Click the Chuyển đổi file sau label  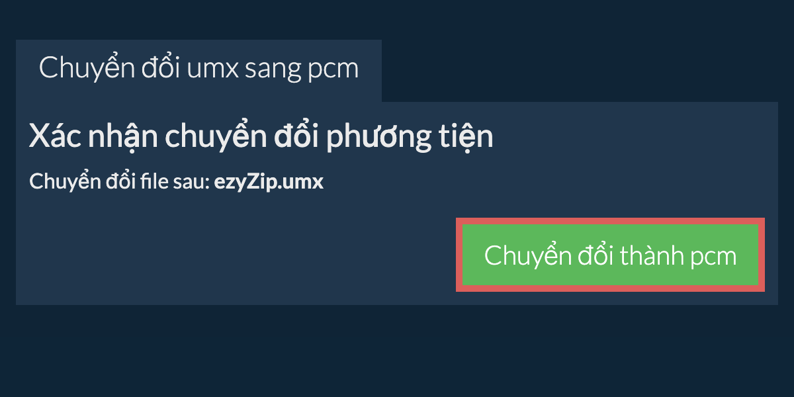pyautogui.click(x=120, y=182)
